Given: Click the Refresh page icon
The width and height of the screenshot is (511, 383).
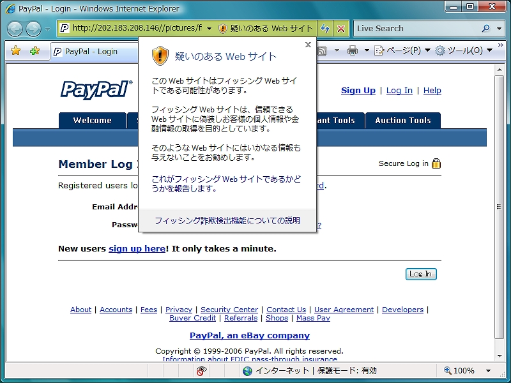Looking at the screenshot, I should click(325, 29).
